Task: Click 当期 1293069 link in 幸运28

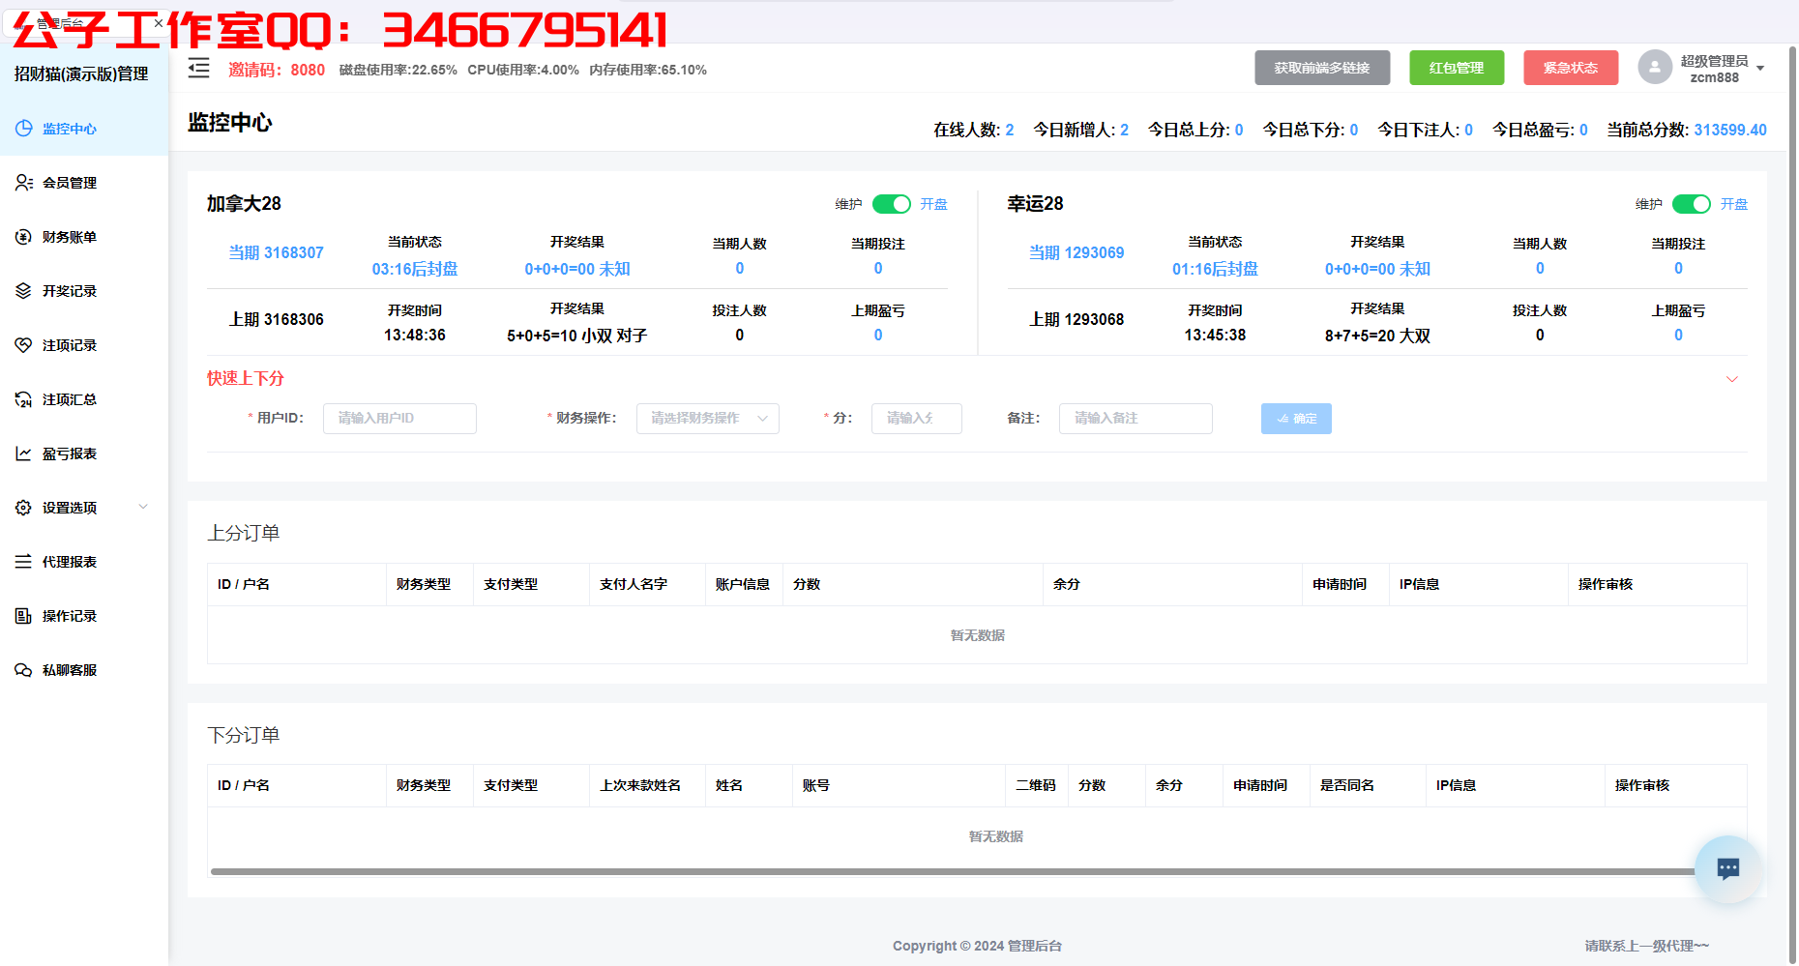Action: 1076,252
